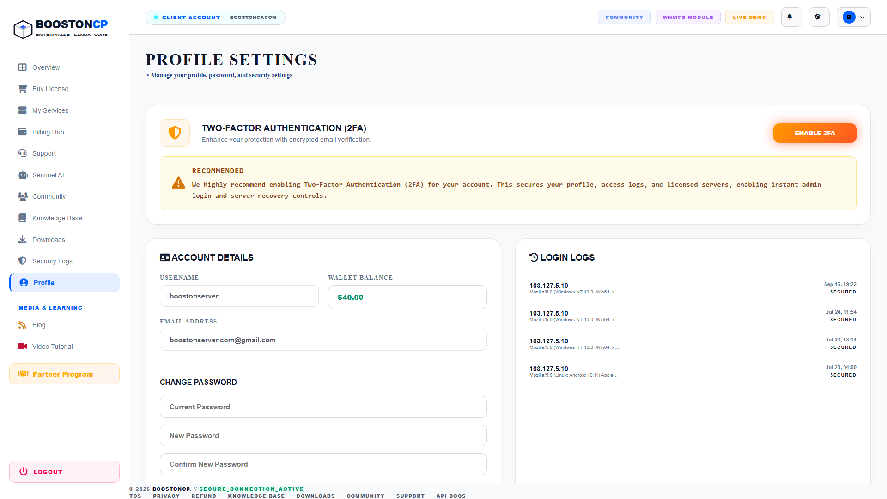Open notifications bell icon

tap(791, 17)
